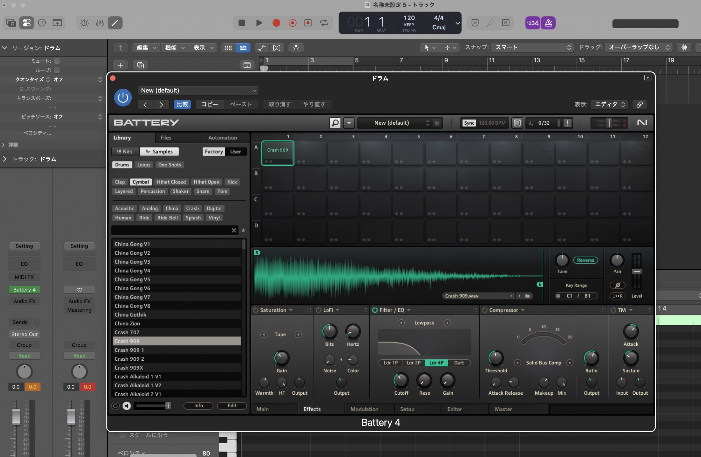Open the ドラッグ overlap dropdown

(639, 47)
